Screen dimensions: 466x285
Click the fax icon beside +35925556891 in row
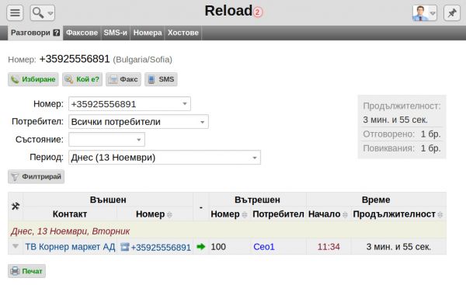125,247
